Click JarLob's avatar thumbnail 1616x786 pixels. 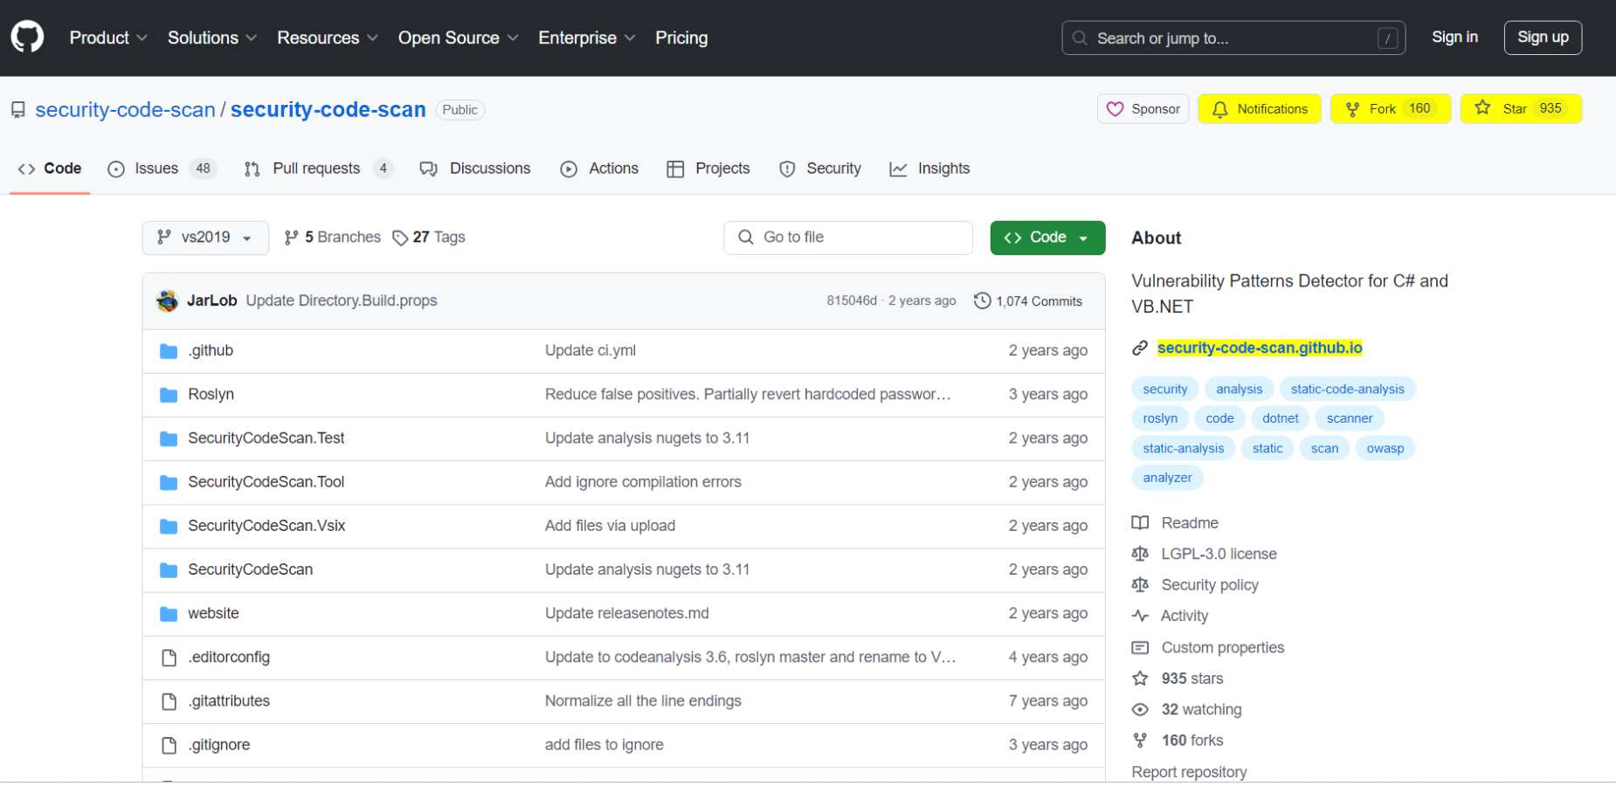point(167,301)
